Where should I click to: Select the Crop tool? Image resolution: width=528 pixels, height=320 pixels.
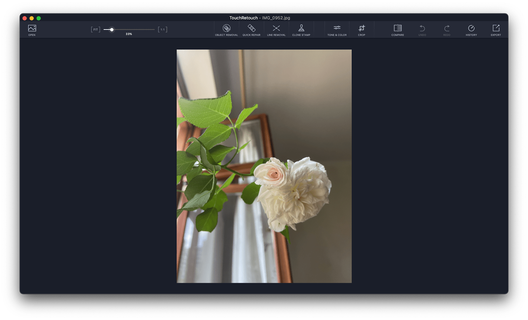pyautogui.click(x=362, y=30)
